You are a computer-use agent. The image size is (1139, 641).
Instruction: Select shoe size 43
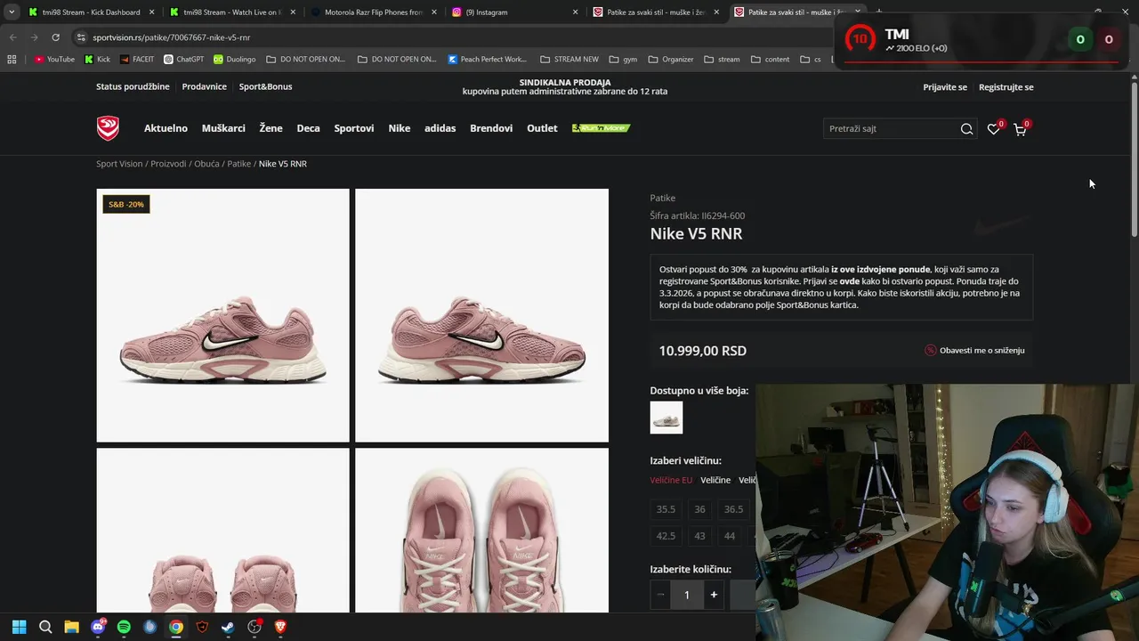pos(699,536)
